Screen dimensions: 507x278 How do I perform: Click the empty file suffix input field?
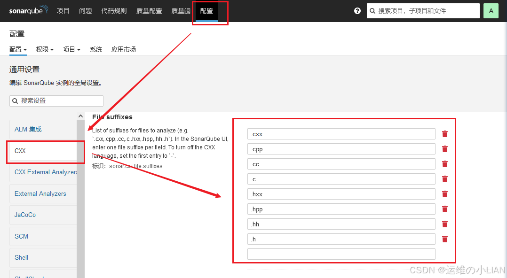341,254
